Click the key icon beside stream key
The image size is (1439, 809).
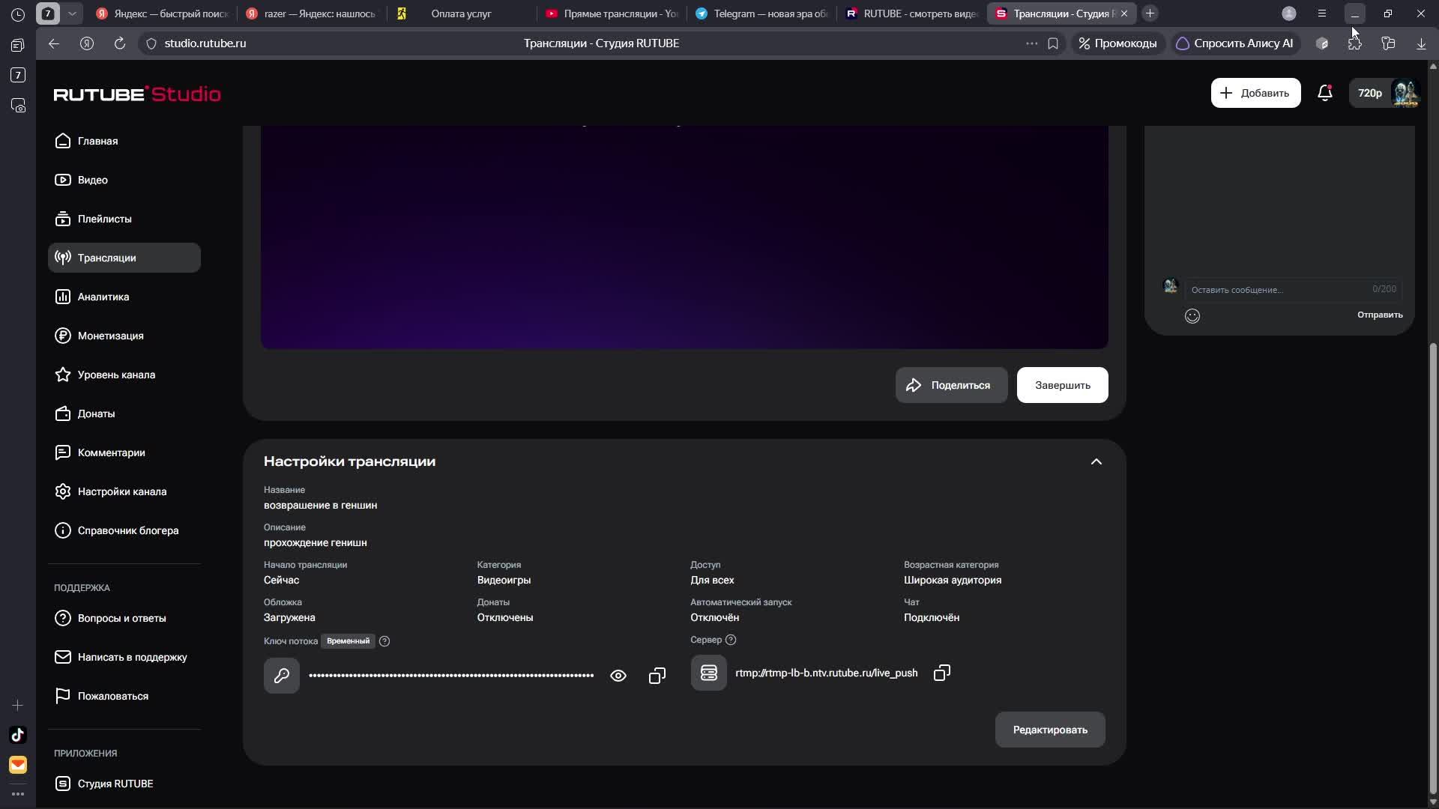click(x=282, y=676)
